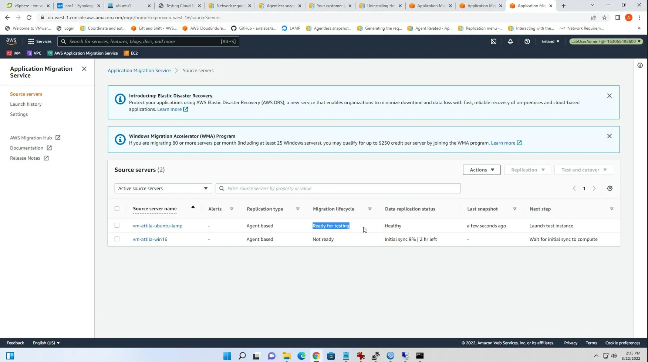Open the IAM favorites shortcut

click(x=13, y=53)
